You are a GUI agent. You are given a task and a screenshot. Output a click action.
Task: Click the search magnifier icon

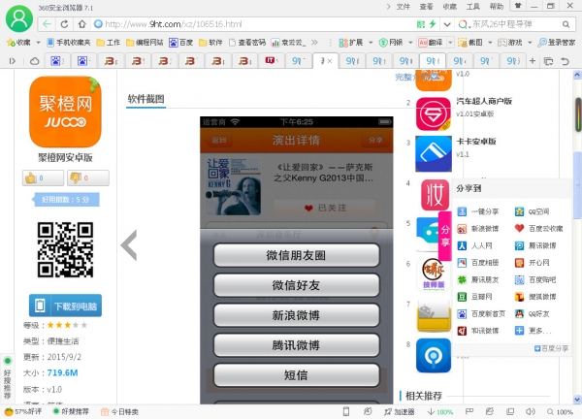(x=566, y=24)
